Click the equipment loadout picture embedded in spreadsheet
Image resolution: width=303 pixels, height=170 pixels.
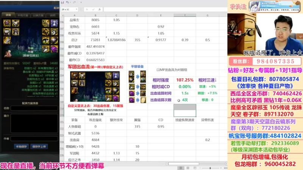(x=95, y=87)
